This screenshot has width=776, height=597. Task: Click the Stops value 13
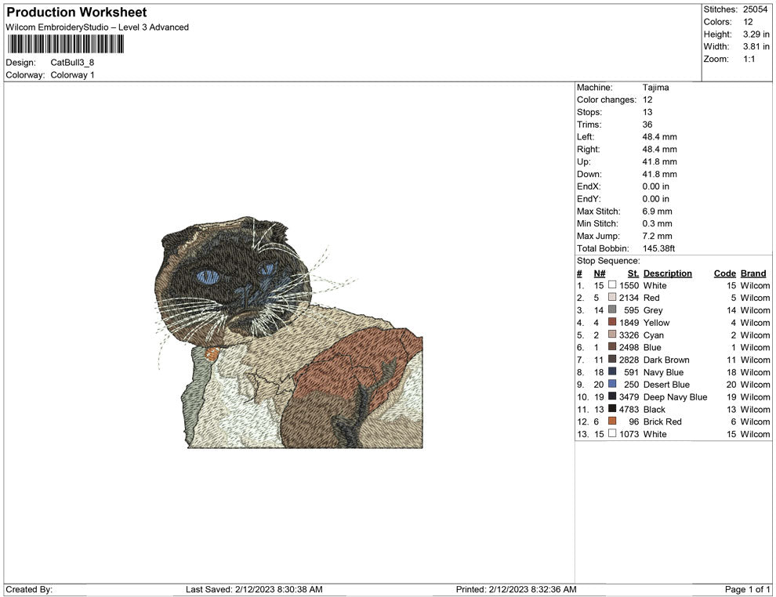pos(647,112)
